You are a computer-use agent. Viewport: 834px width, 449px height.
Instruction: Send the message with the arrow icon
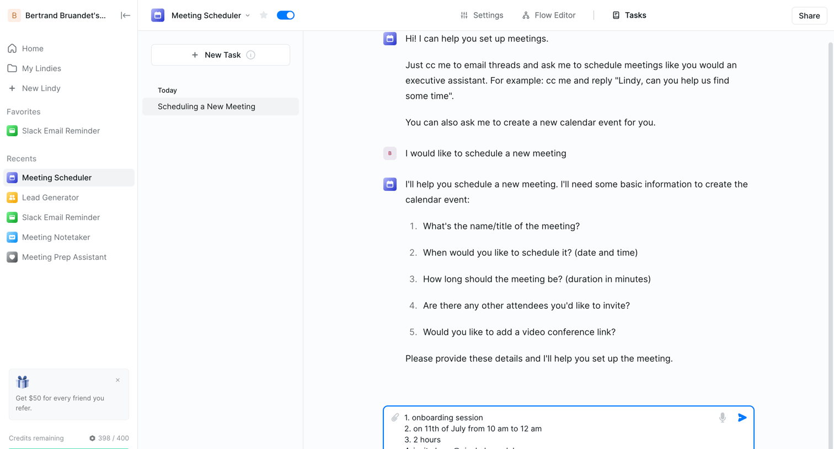click(x=742, y=418)
